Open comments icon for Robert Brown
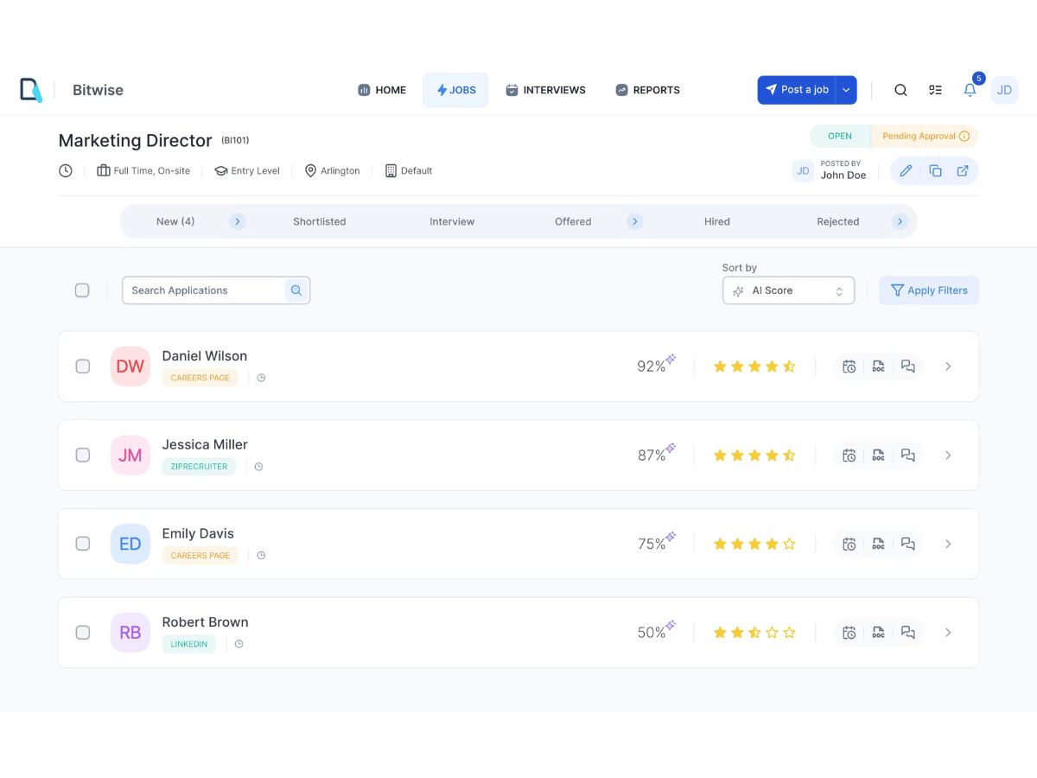The image size is (1037, 778). click(908, 633)
